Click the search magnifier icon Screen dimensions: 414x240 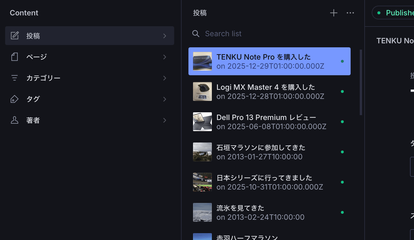click(x=196, y=34)
